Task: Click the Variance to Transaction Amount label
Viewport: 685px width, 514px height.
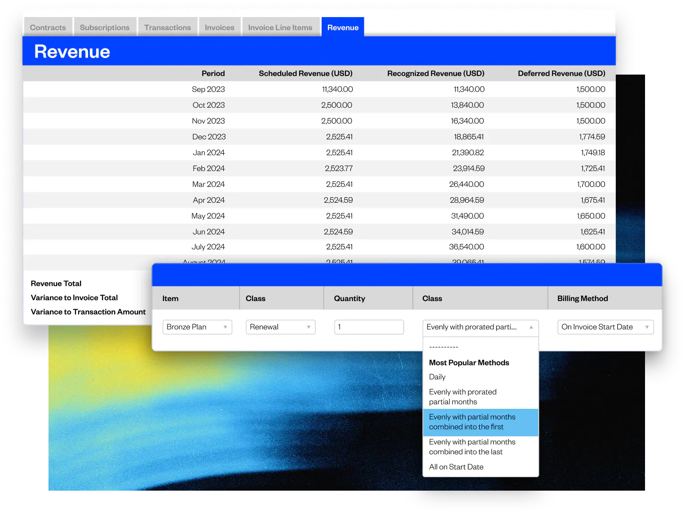Action: [88, 312]
